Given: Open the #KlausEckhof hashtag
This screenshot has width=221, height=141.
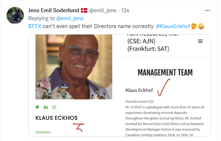Looking at the screenshot, I should click(173, 26).
